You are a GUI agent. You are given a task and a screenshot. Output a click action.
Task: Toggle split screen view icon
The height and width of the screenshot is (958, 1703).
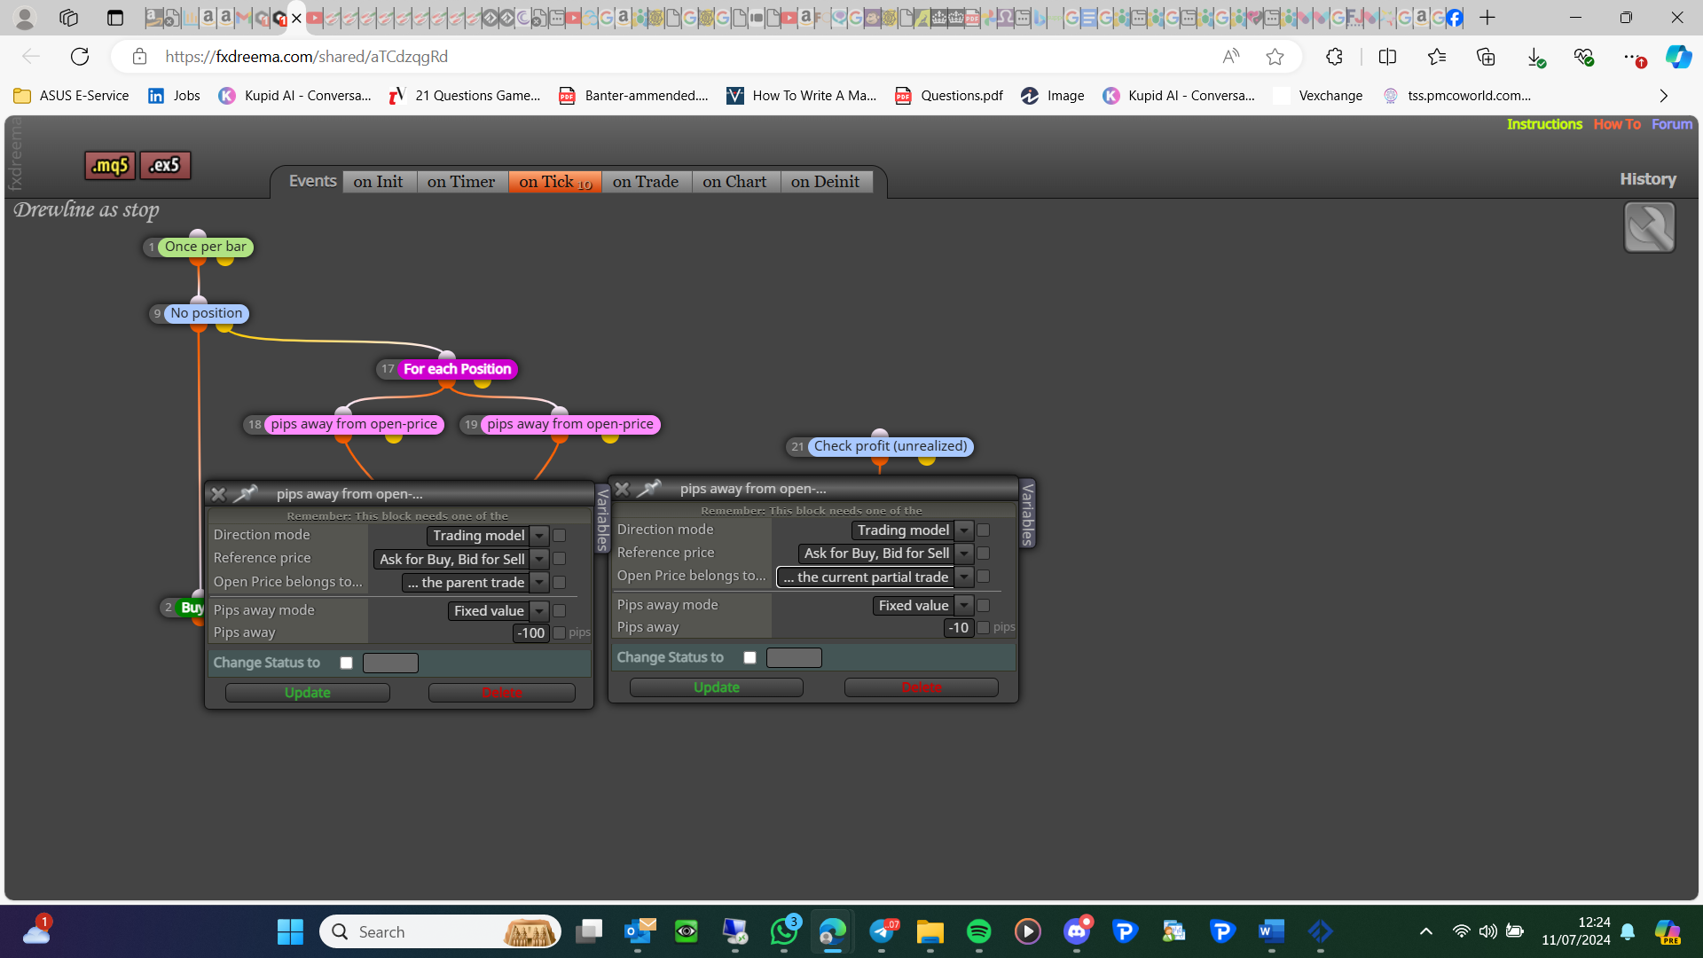coord(1387,57)
